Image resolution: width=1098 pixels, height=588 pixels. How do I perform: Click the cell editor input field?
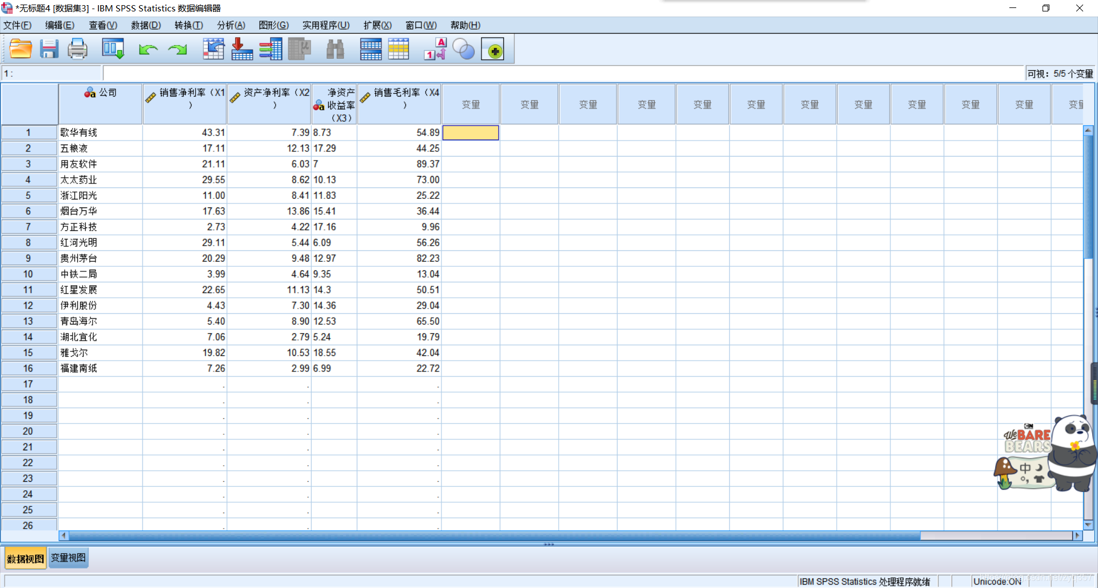563,73
